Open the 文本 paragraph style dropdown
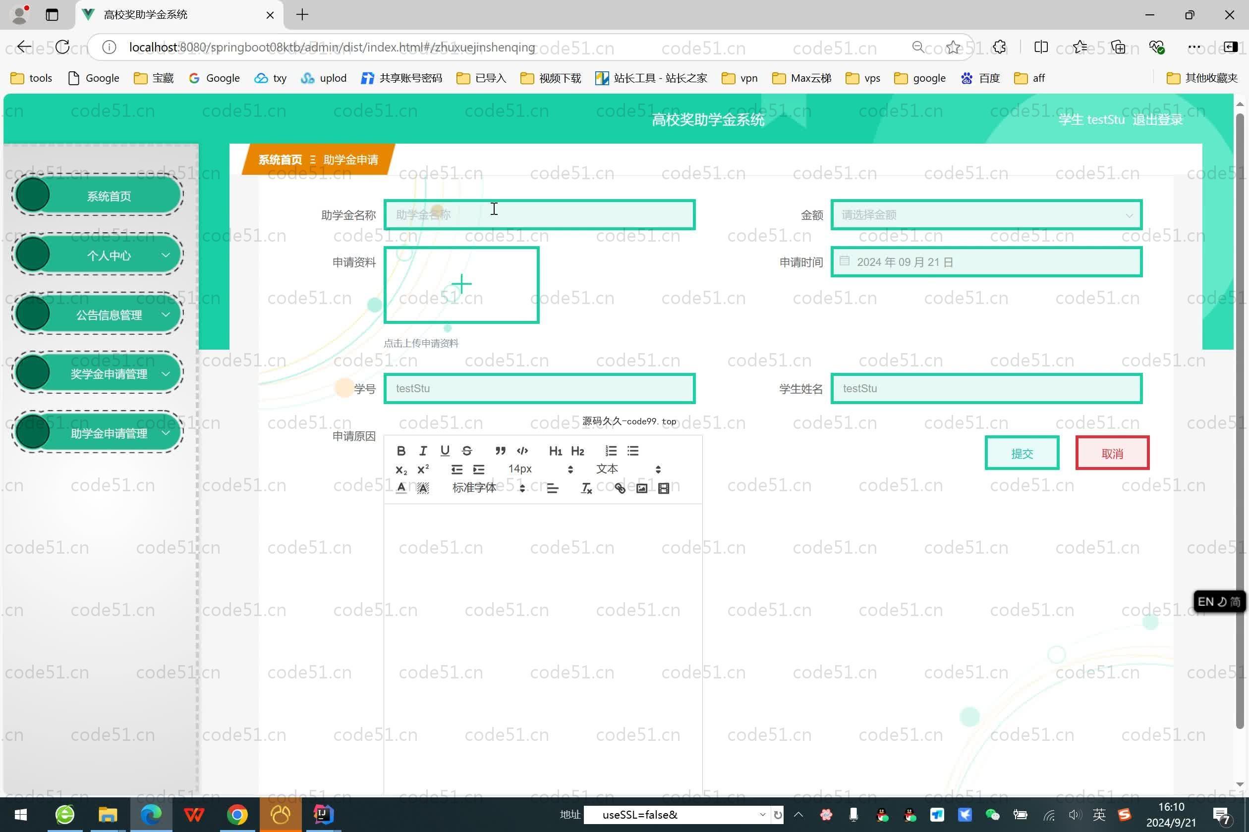This screenshot has width=1249, height=832. click(x=628, y=469)
